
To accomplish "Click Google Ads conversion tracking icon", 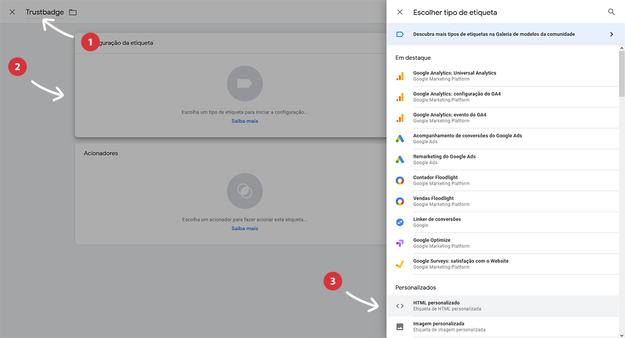I will coord(400,139).
